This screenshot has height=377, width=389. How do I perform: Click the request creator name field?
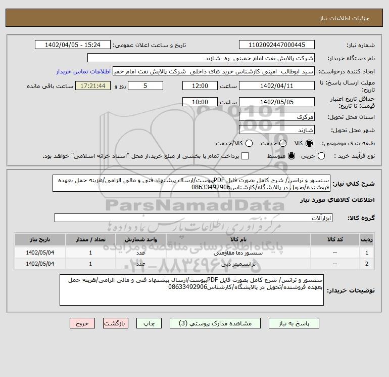coord(214,71)
